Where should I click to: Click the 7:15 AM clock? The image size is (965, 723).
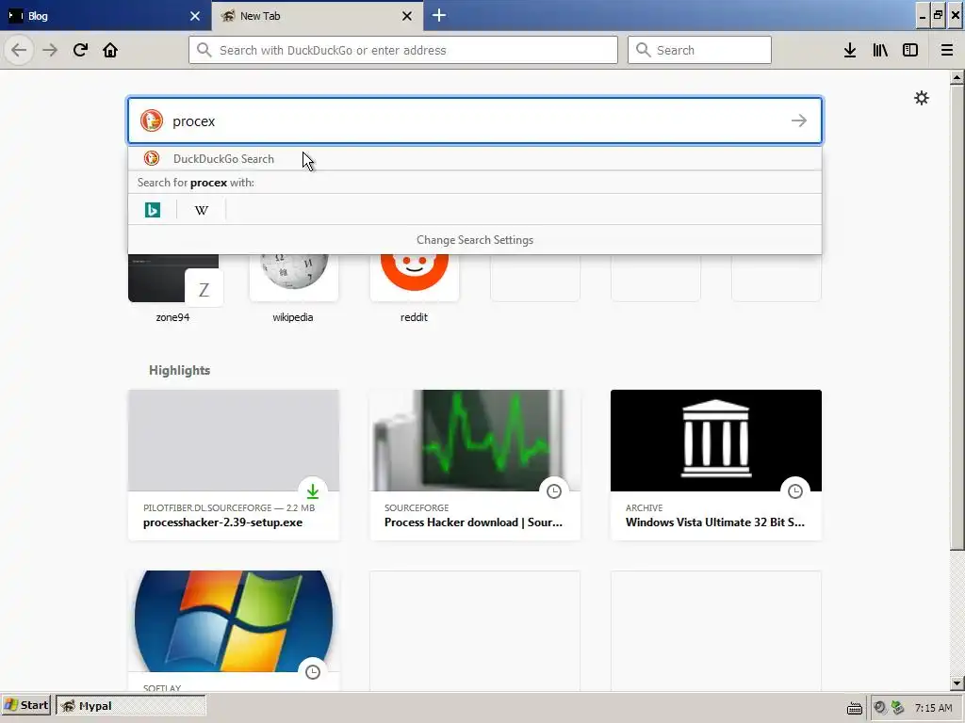pos(933,708)
